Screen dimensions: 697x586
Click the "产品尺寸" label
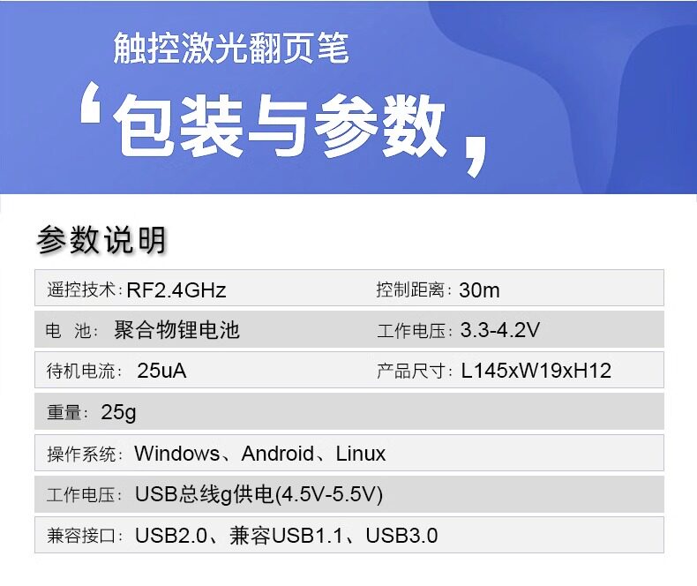pyautogui.click(x=415, y=372)
